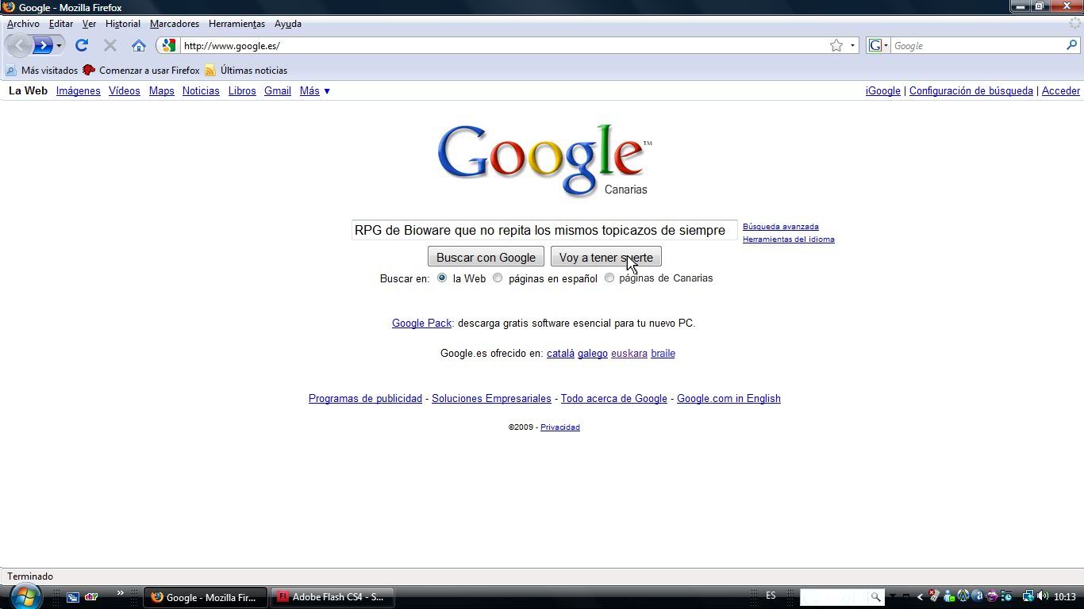This screenshot has width=1084, height=609.
Task: Click the blue 'a' tray icon
Action: tap(978, 596)
